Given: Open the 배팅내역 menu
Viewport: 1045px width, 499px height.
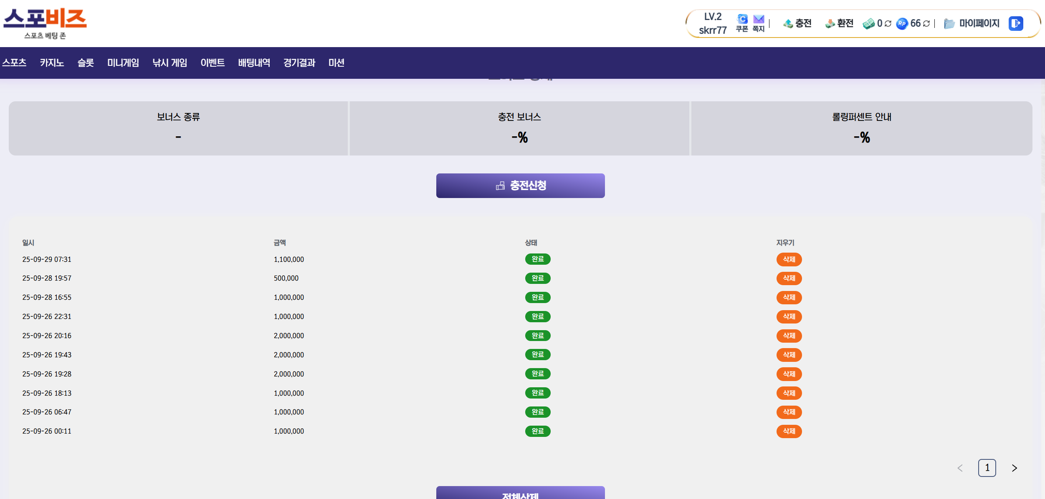Looking at the screenshot, I should 254,63.
